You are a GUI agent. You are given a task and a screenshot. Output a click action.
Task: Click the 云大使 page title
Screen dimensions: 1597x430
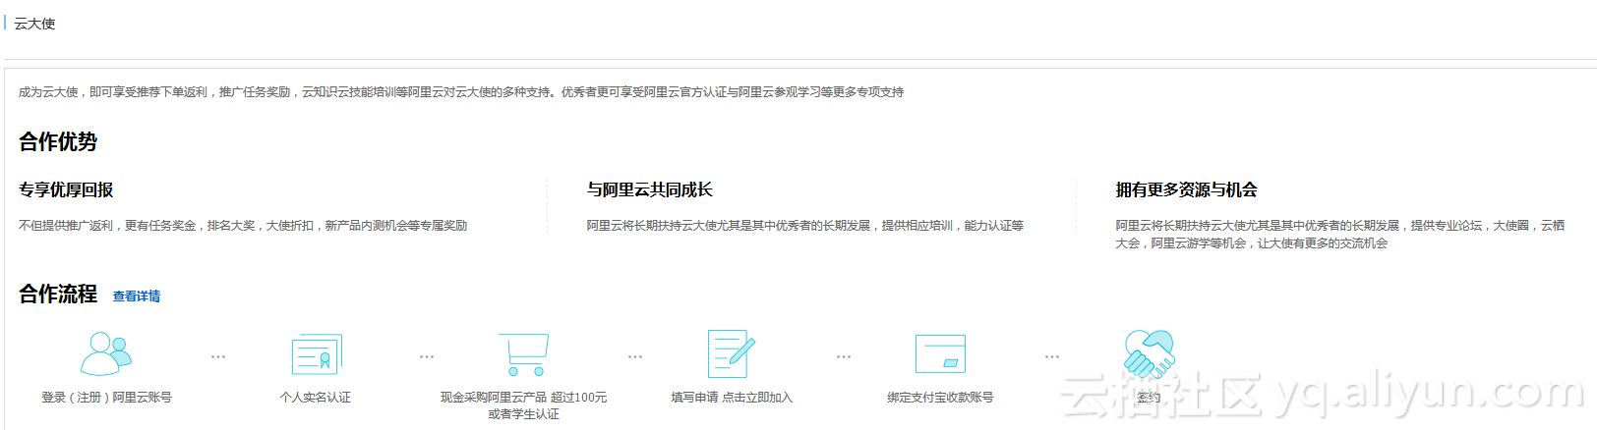pos(34,24)
